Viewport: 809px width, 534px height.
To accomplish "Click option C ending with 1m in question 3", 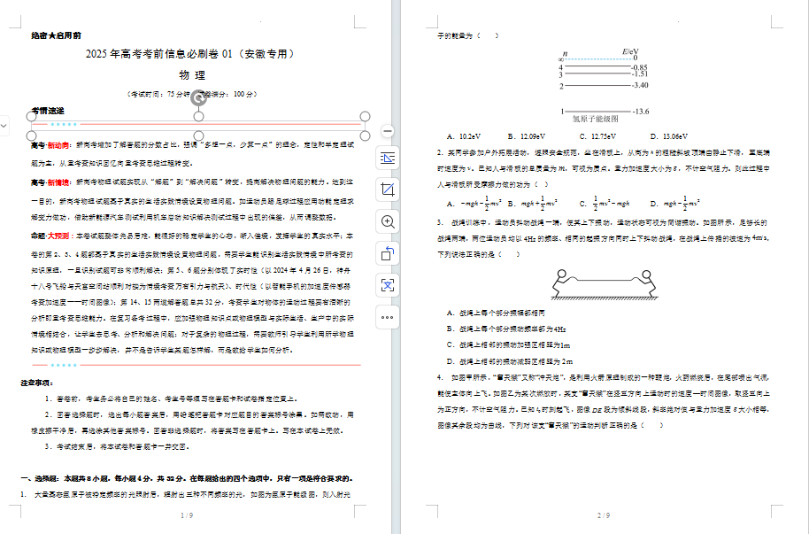I will tap(508, 345).
